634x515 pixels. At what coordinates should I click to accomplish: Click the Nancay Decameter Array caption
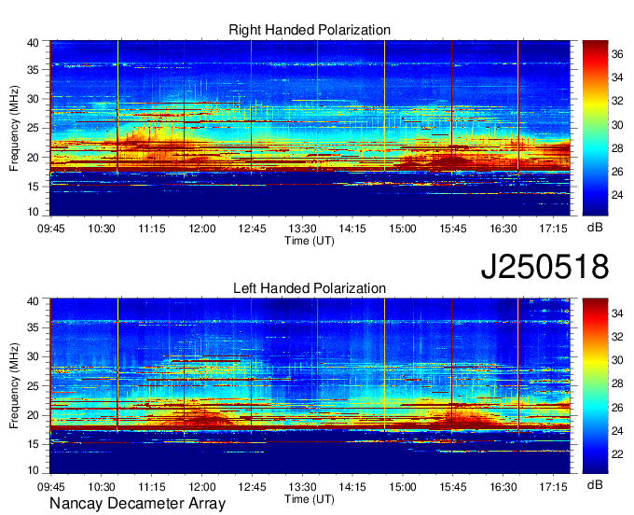tap(137, 503)
